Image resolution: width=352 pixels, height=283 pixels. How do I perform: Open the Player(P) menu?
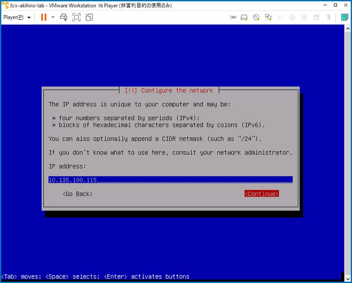pyautogui.click(x=17, y=17)
